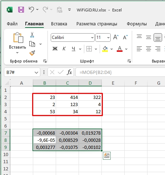Open Буфер обмена dialog launcher
The height and width of the screenshot is (175, 165).
point(45,61)
